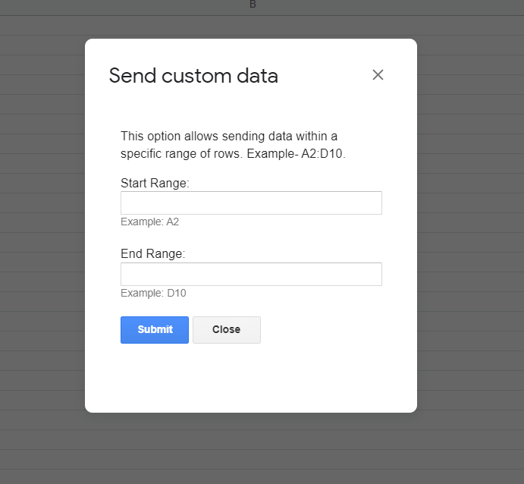Dismiss the dialog with the X icon

pos(378,75)
